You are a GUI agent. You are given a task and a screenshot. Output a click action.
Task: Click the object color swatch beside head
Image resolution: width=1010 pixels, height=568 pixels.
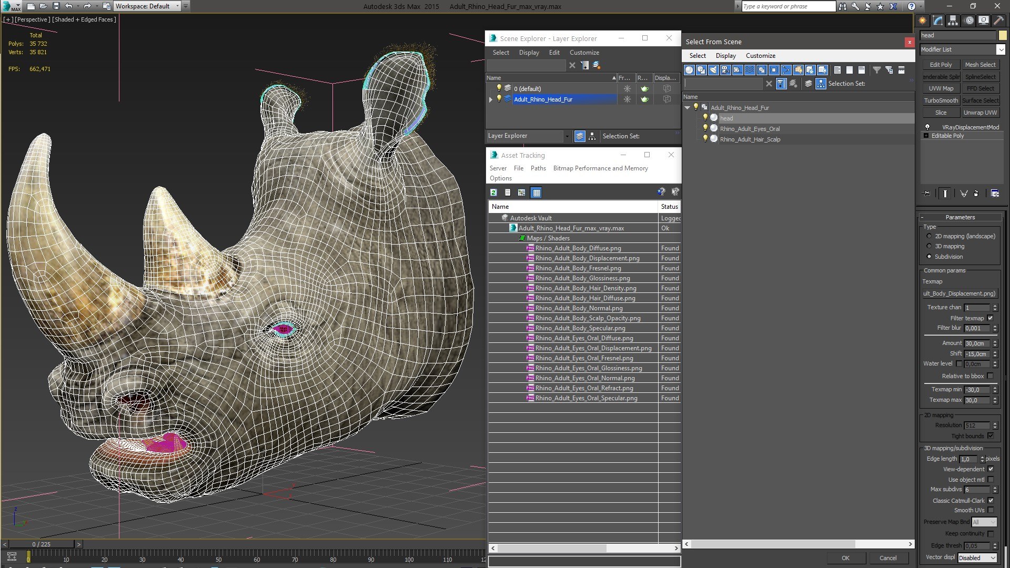coord(1003,35)
